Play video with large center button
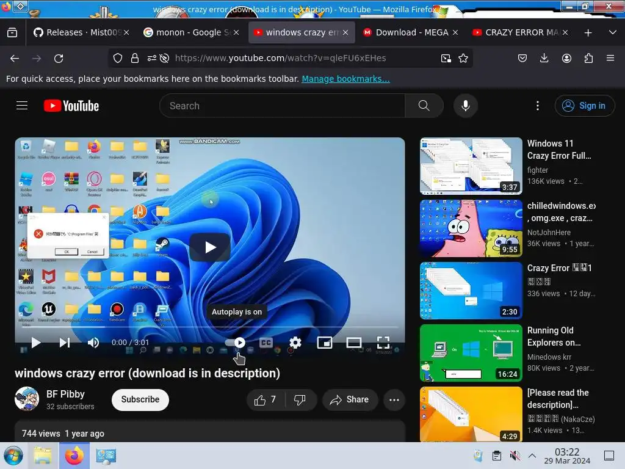Image resolution: width=625 pixels, height=469 pixels. pos(210,247)
